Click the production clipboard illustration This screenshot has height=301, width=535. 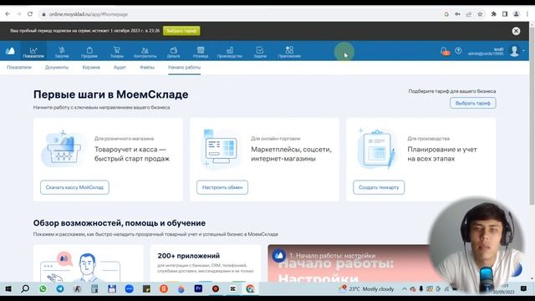pos(376,149)
